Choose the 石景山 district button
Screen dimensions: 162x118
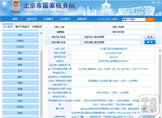coord(20,41)
